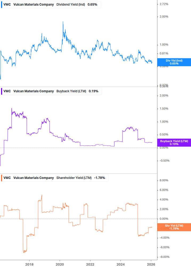The image size is (191, 268).
Task: Click the VMC ticker in the Shareholder Yield legend
Action: pyautogui.click(x=7, y=178)
